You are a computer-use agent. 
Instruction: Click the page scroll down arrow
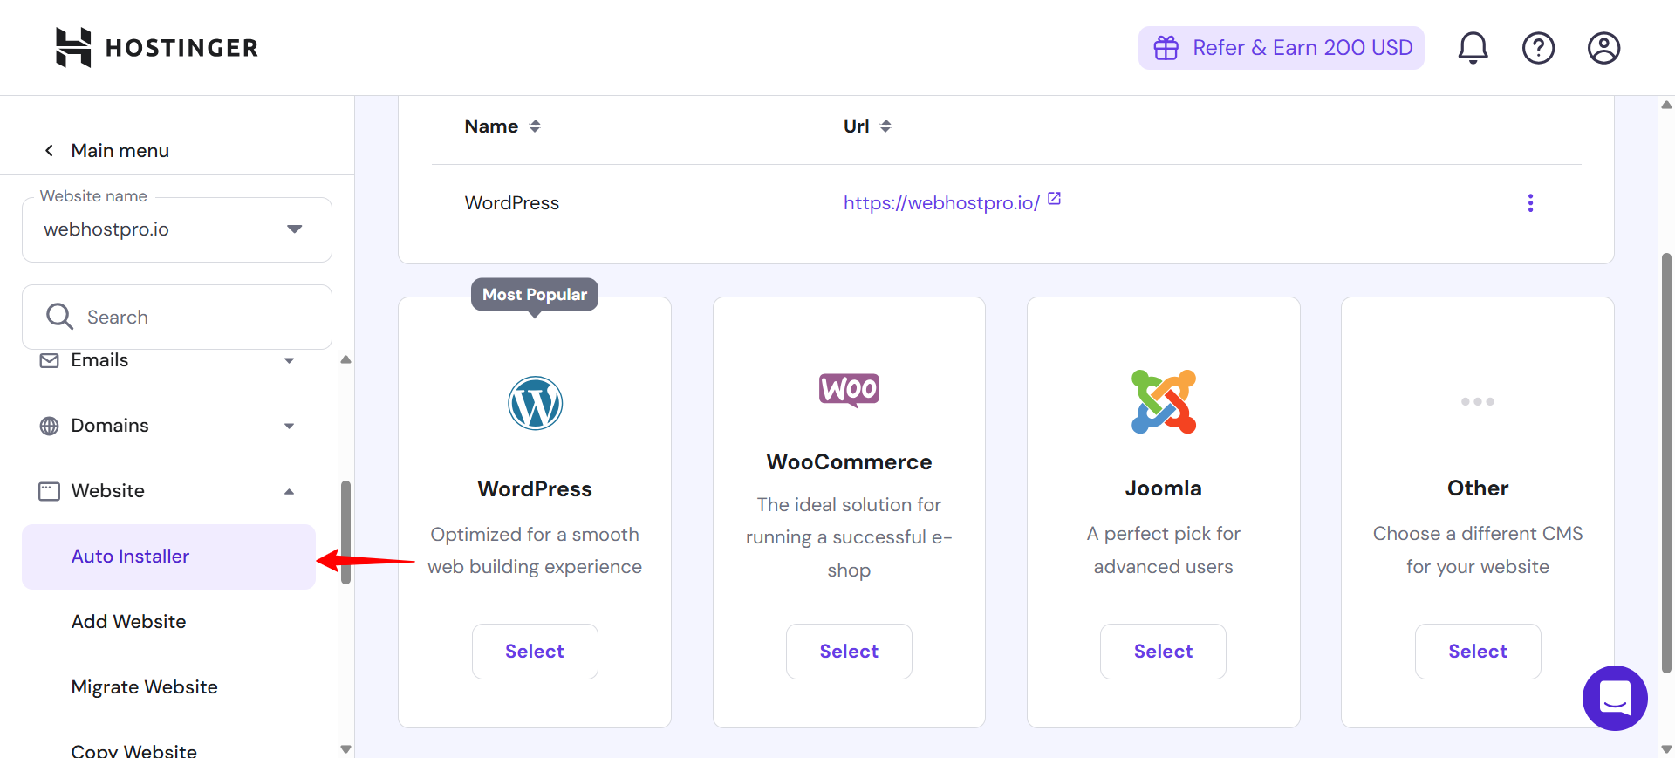[x=1666, y=749]
